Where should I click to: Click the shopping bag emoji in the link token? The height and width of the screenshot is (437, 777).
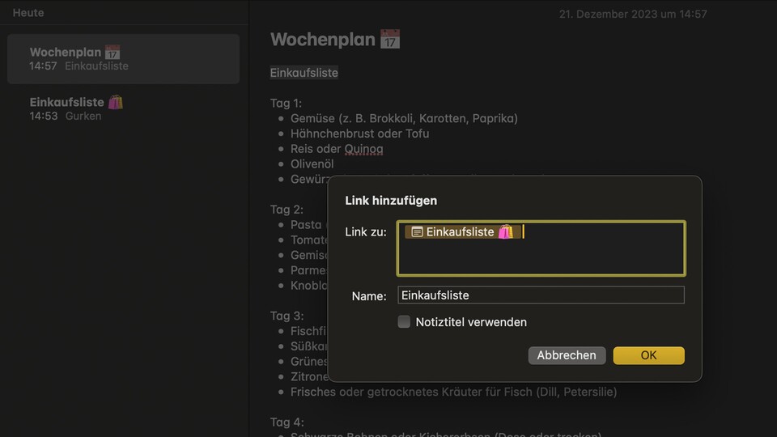(x=506, y=232)
